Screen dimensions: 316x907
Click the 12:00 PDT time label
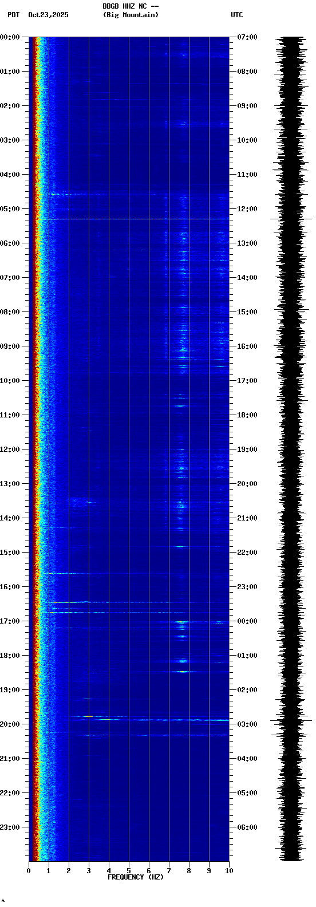coord(10,449)
